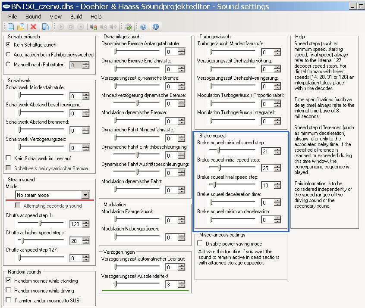The height and width of the screenshot is (308, 365).
Task: Enable Kein Schaltwerk im Leerlauf checkbox
Action: coord(8,158)
